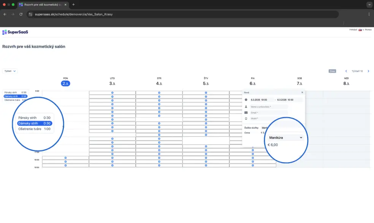Click the Email input field
The width and height of the screenshot is (374, 223).
pos(268,112)
